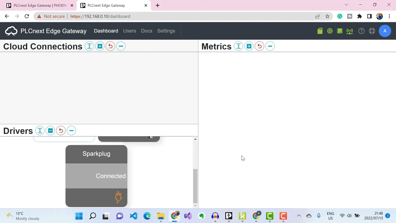Click the green CPU chip status icon
The image size is (396, 223).
click(330, 31)
